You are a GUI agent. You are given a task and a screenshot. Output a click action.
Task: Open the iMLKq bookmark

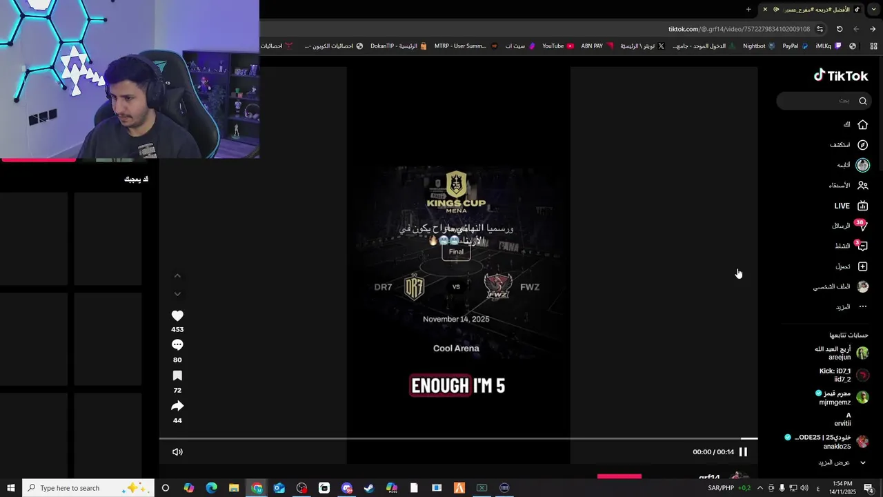[x=829, y=46]
